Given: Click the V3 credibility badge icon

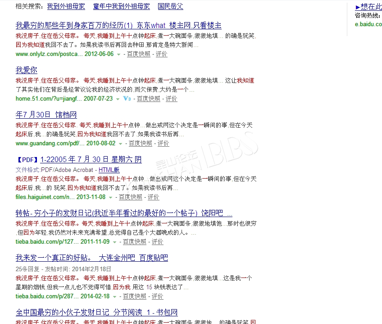Looking at the screenshot, I should tap(127, 99).
